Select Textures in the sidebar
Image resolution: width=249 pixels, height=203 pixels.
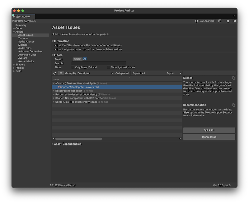(23, 38)
